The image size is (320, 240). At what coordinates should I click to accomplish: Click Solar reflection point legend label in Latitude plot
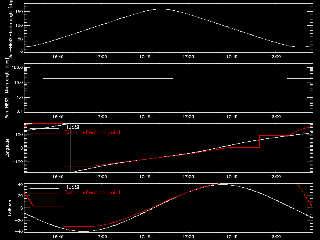[x=92, y=192]
